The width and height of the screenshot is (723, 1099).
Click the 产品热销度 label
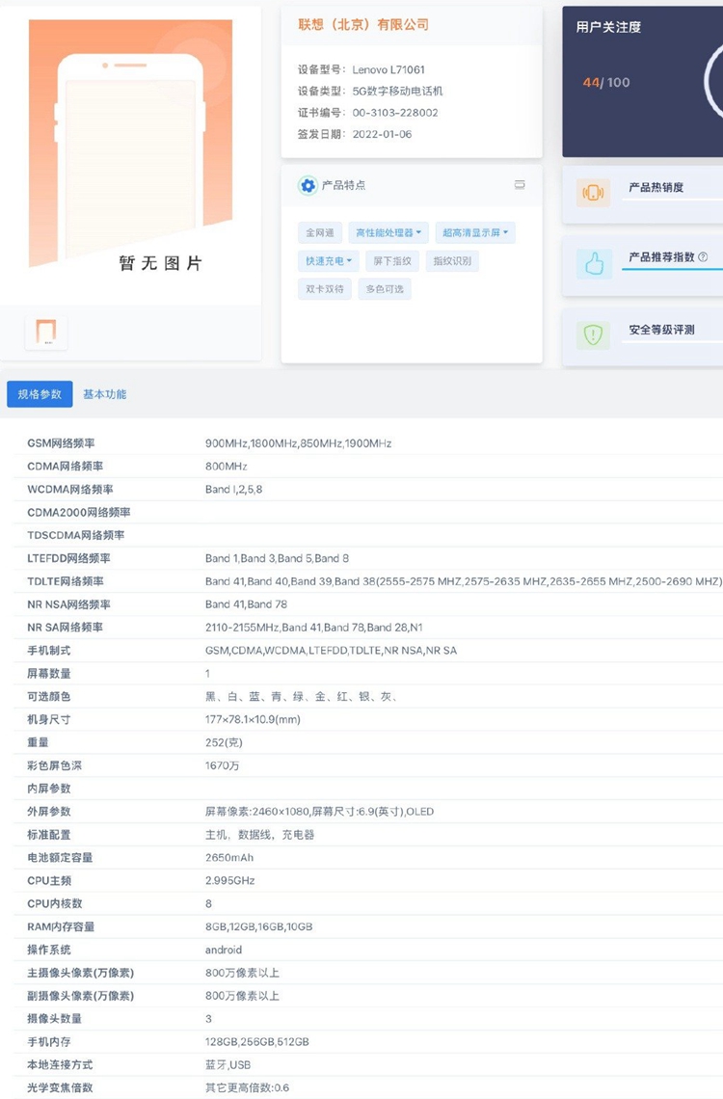click(656, 187)
